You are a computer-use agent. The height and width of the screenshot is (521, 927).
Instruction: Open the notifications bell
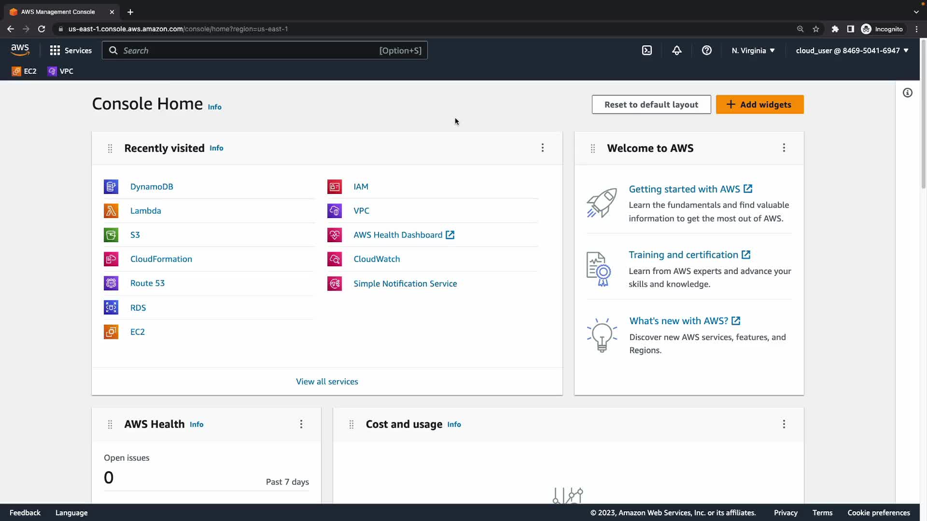point(677,50)
